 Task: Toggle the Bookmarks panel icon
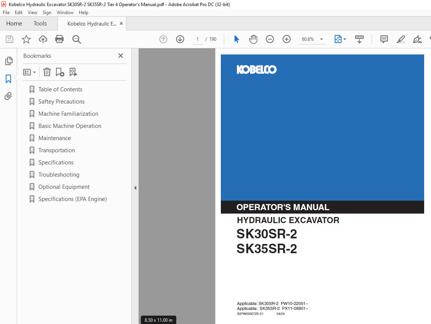pyautogui.click(x=8, y=79)
